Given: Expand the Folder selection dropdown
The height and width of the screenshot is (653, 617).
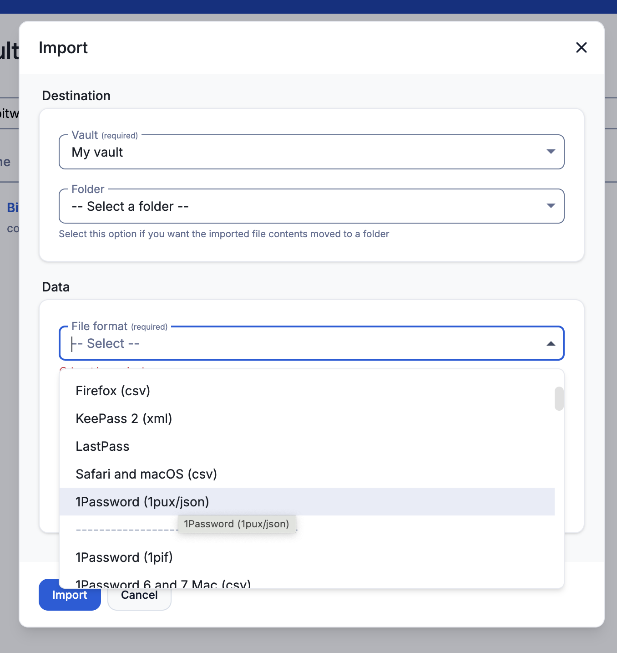Looking at the screenshot, I should coord(311,206).
